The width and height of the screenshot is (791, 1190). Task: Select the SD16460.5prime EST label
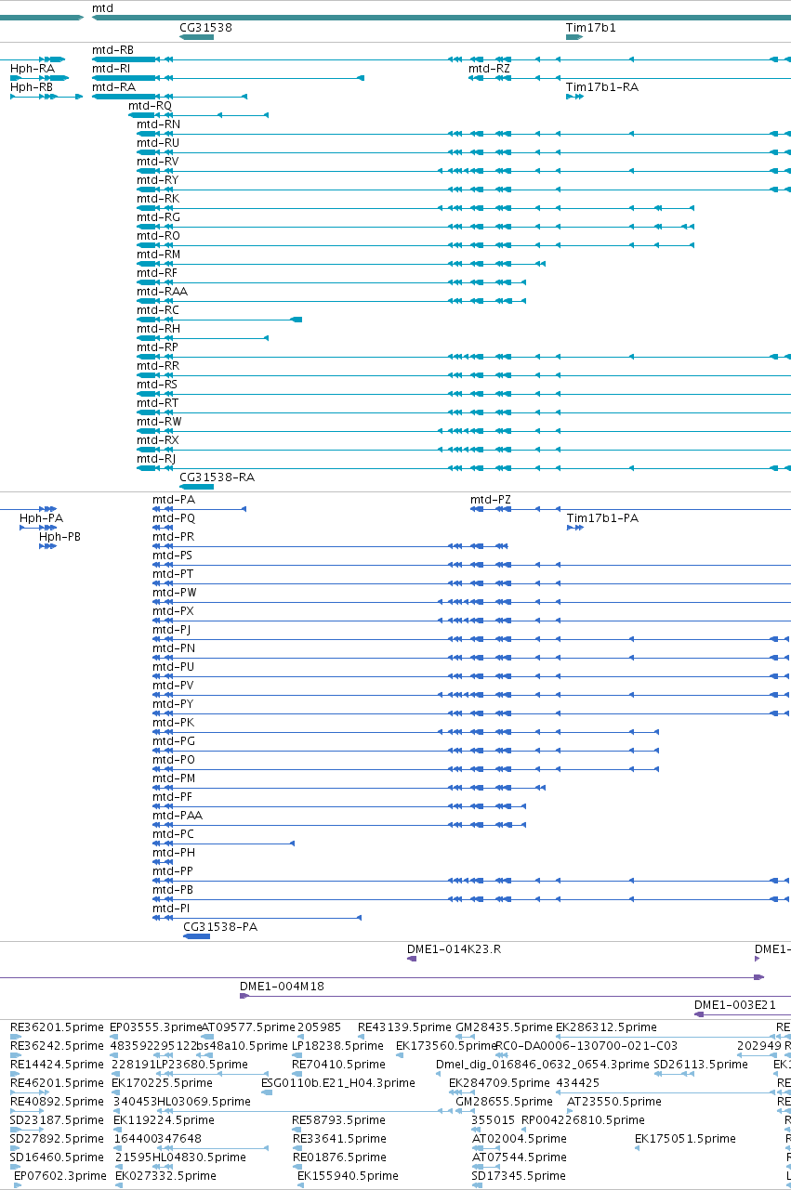point(58,1157)
